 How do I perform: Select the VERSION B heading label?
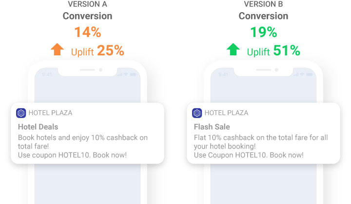[263, 4]
